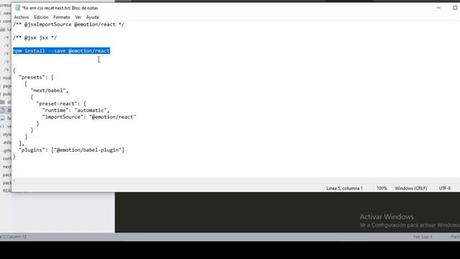Click the "importSource" line

click(89, 117)
